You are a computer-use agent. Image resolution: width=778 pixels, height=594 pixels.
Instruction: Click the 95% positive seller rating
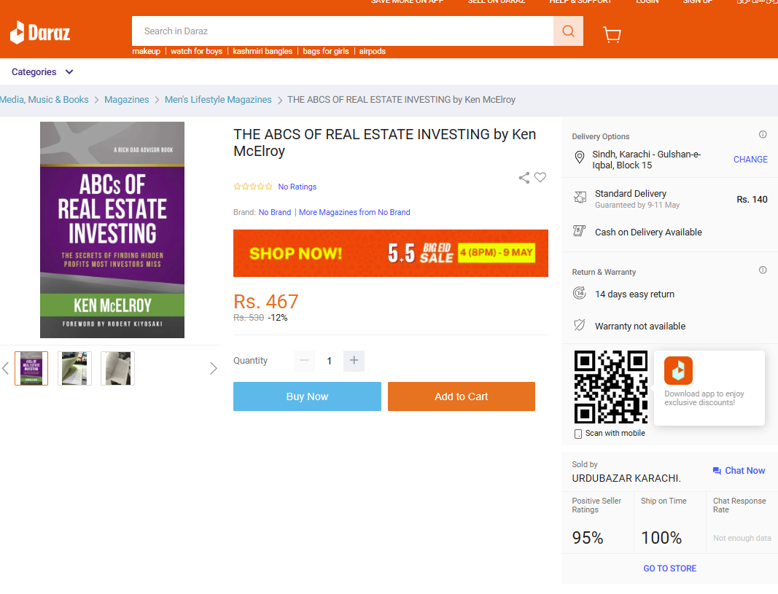pyautogui.click(x=588, y=537)
